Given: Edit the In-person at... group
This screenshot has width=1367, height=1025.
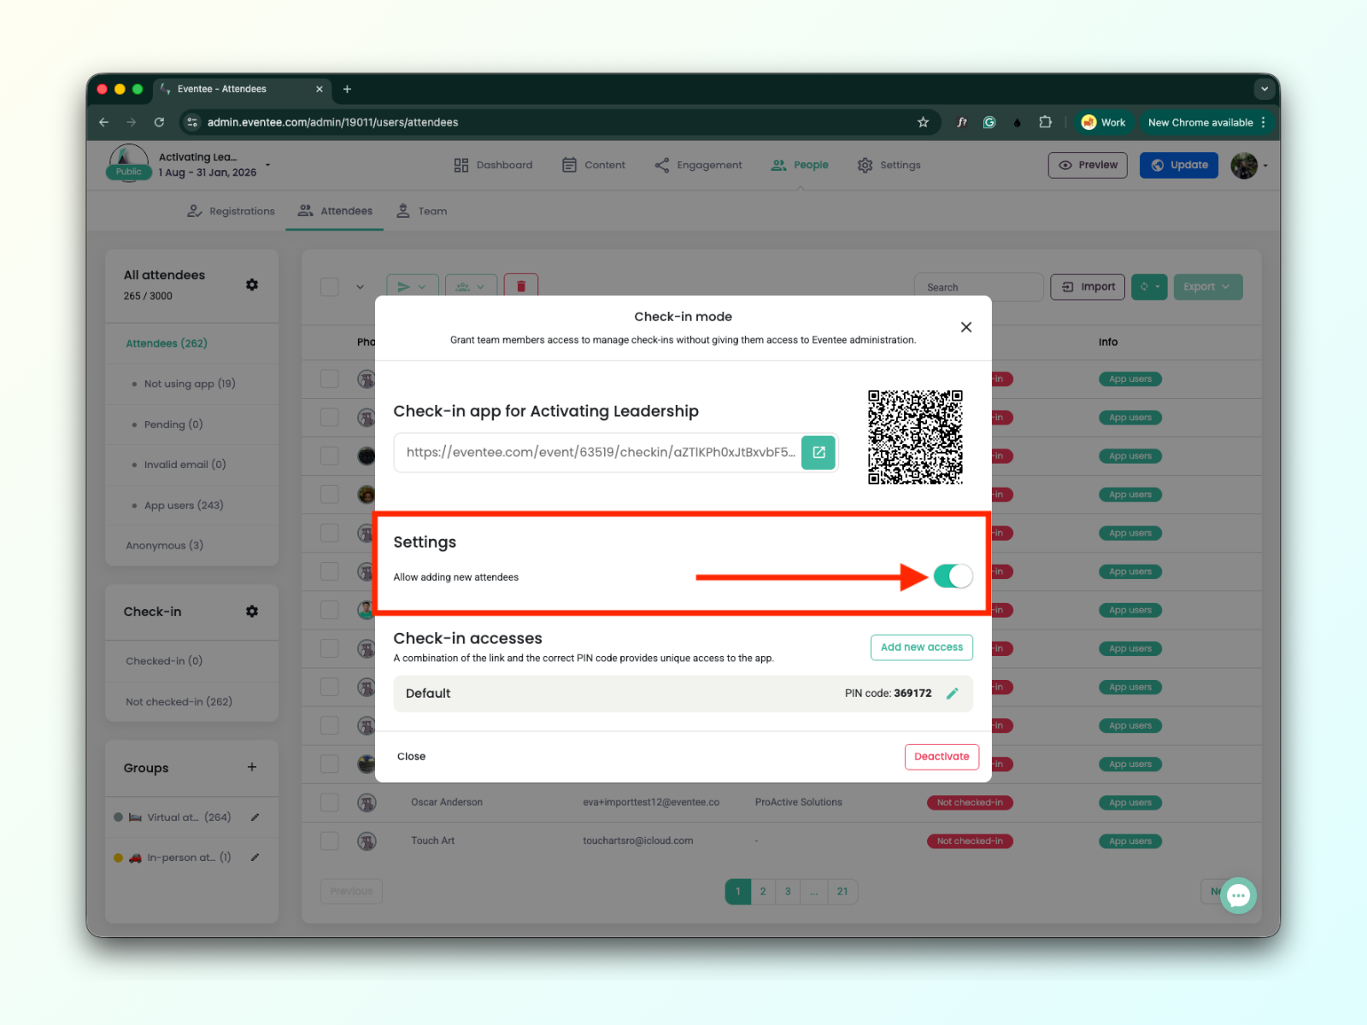Looking at the screenshot, I should [255, 858].
